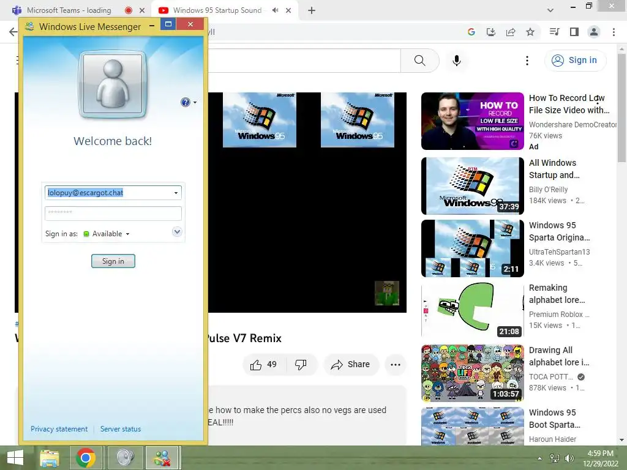
Task: Open All Windows Startup and... video title
Action: pos(554,169)
